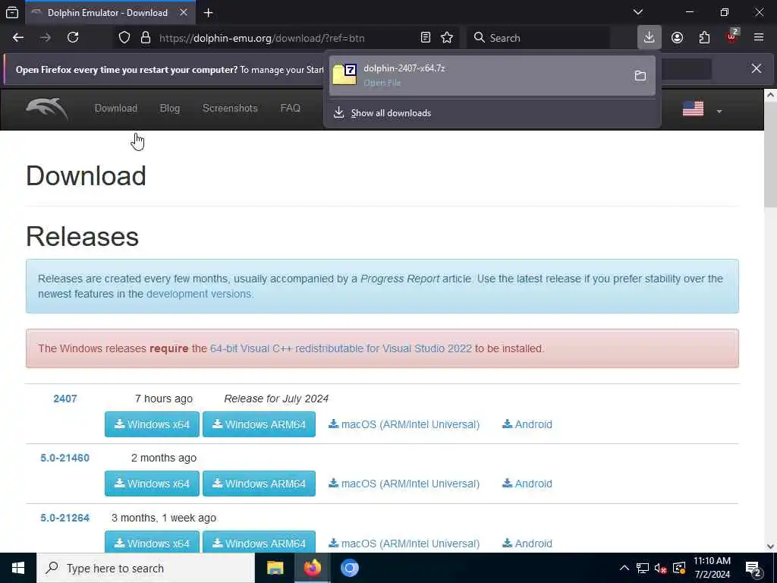The height and width of the screenshot is (583, 777).
Task: Select the Dolphin Emulator - Download tab
Action: tap(110, 12)
